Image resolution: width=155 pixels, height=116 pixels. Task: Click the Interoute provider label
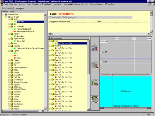coord(17,94)
